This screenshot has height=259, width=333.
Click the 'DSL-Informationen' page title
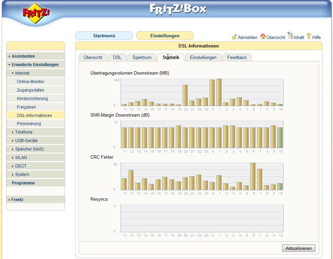[199, 46]
